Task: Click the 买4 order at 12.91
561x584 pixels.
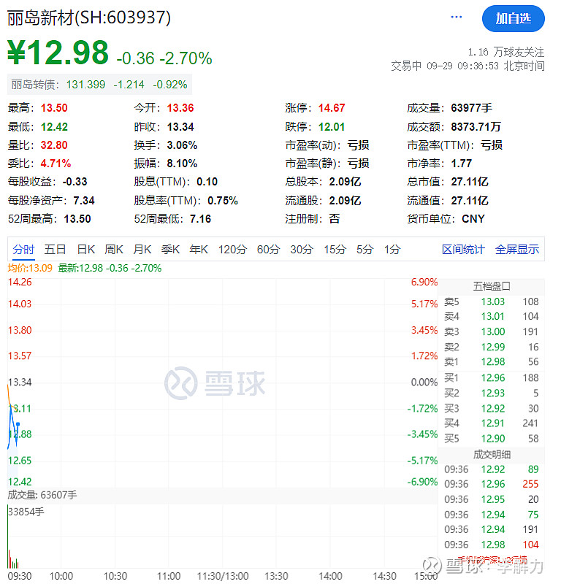Action: pyautogui.click(x=492, y=423)
